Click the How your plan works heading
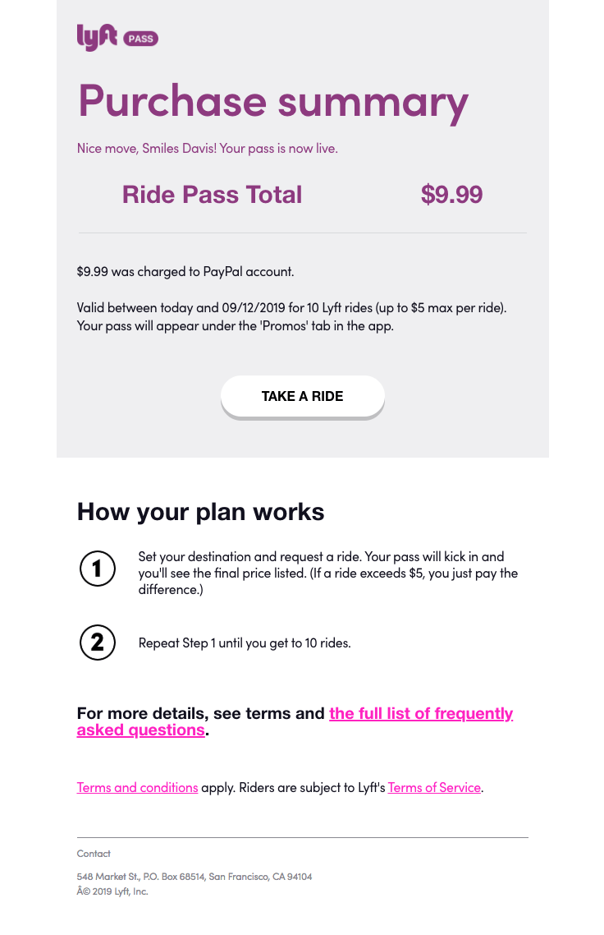 [201, 512]
